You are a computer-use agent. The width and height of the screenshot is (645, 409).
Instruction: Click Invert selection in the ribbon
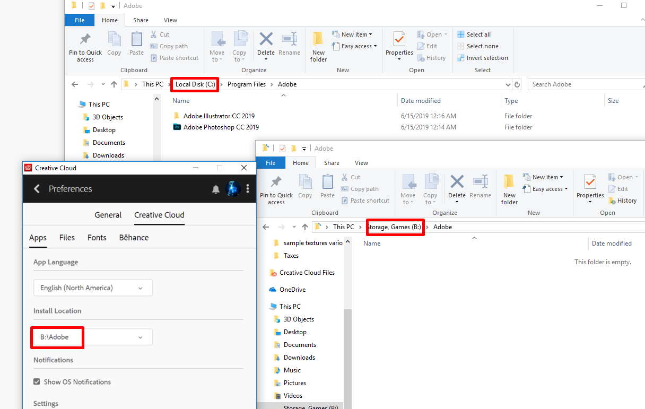[483, 57]
